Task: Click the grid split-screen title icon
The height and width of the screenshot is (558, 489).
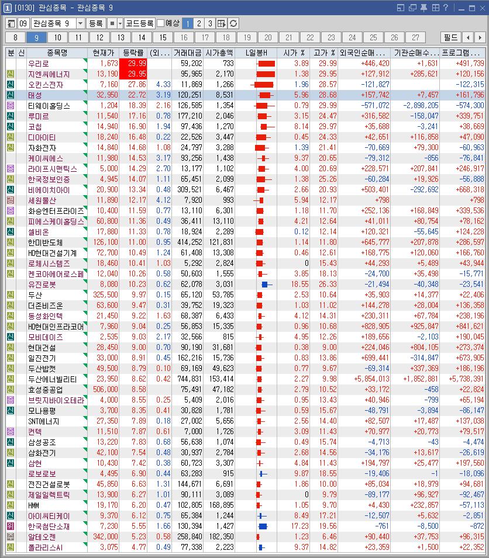Action: point(436,8)
